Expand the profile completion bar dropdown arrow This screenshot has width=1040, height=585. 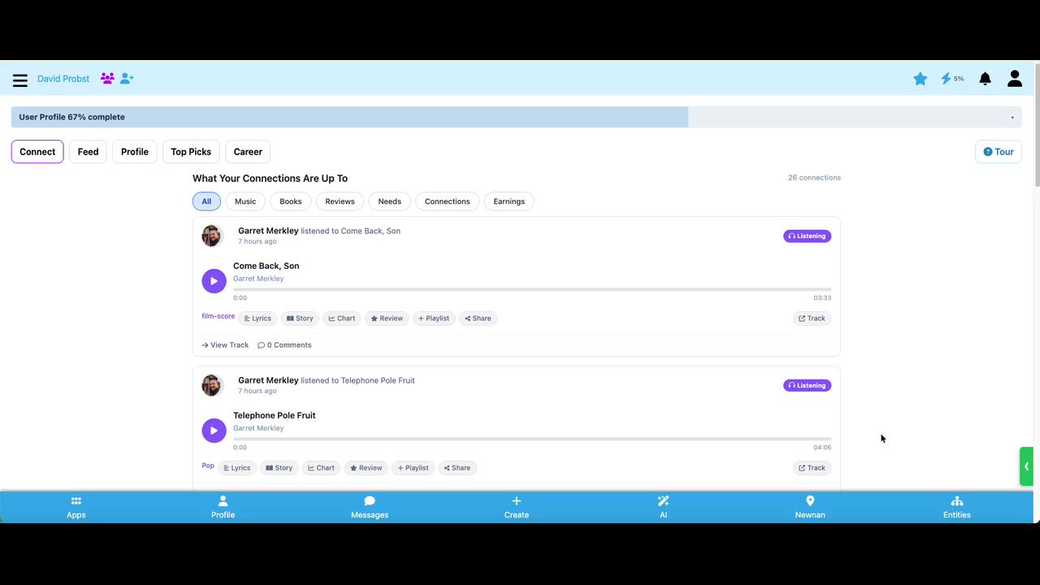point(1012,118)
